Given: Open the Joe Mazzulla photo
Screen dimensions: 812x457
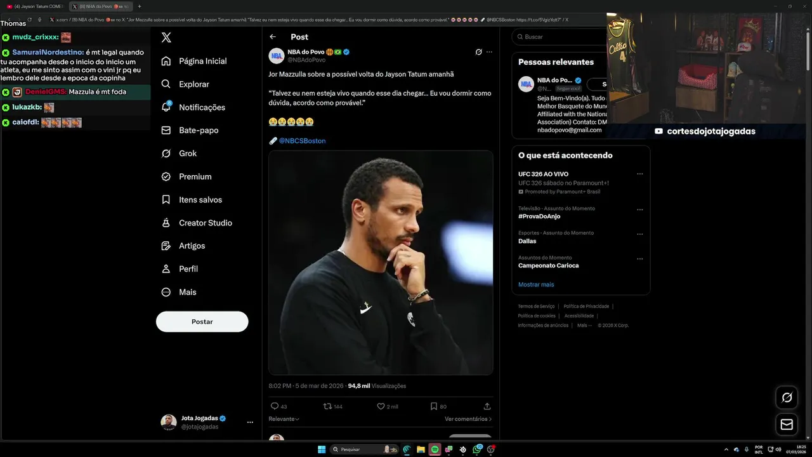Looking at the screenshot, I should [x=381, y=263].
